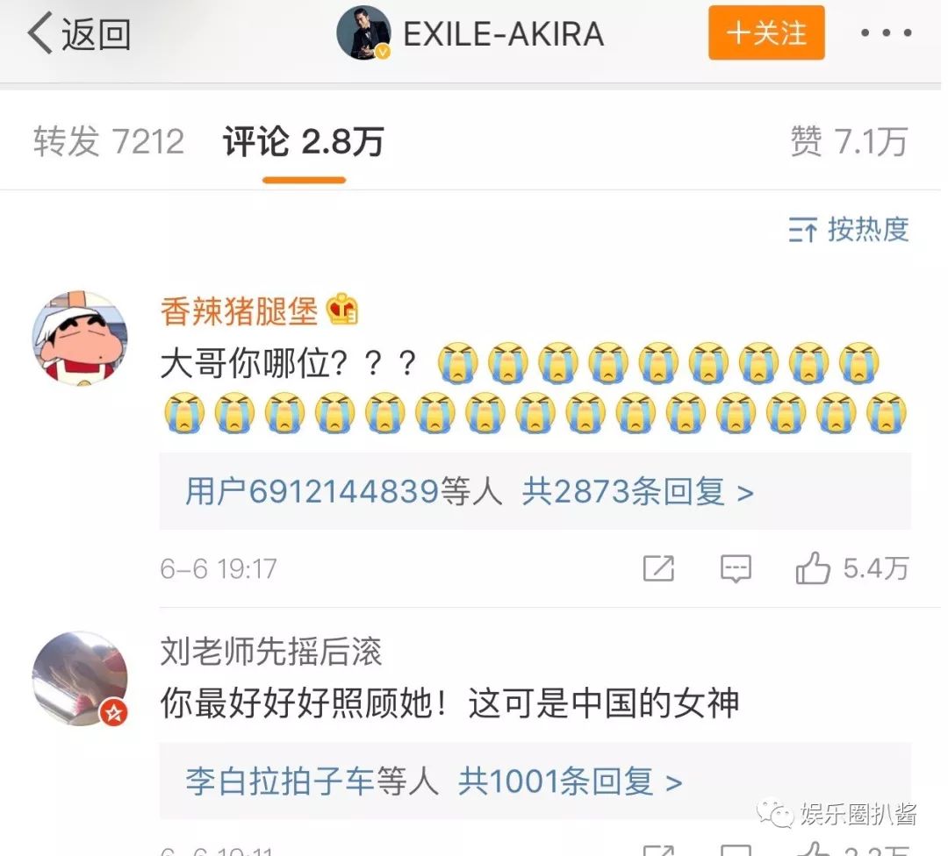Open the 香辣猪腿堡 username link
948x856 pixels.
pos(239,311)
